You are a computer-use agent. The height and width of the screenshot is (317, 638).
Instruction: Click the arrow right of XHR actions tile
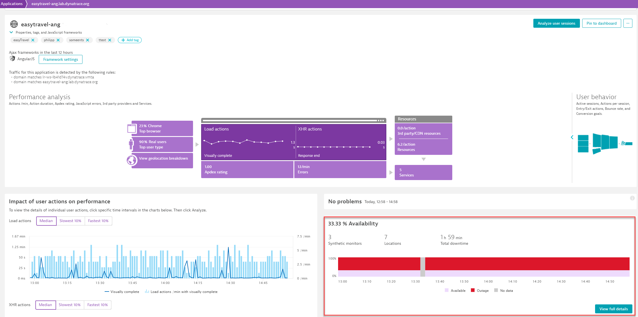click(x=391, y=139)
